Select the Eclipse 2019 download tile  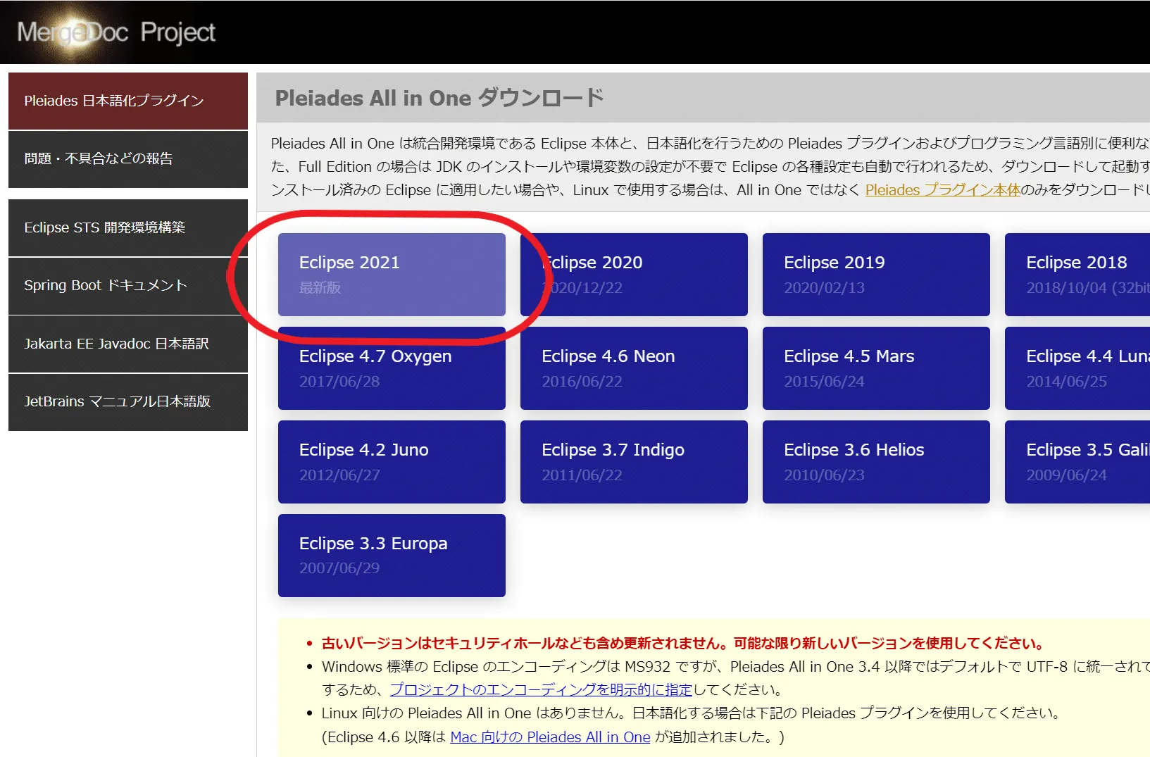876,275
